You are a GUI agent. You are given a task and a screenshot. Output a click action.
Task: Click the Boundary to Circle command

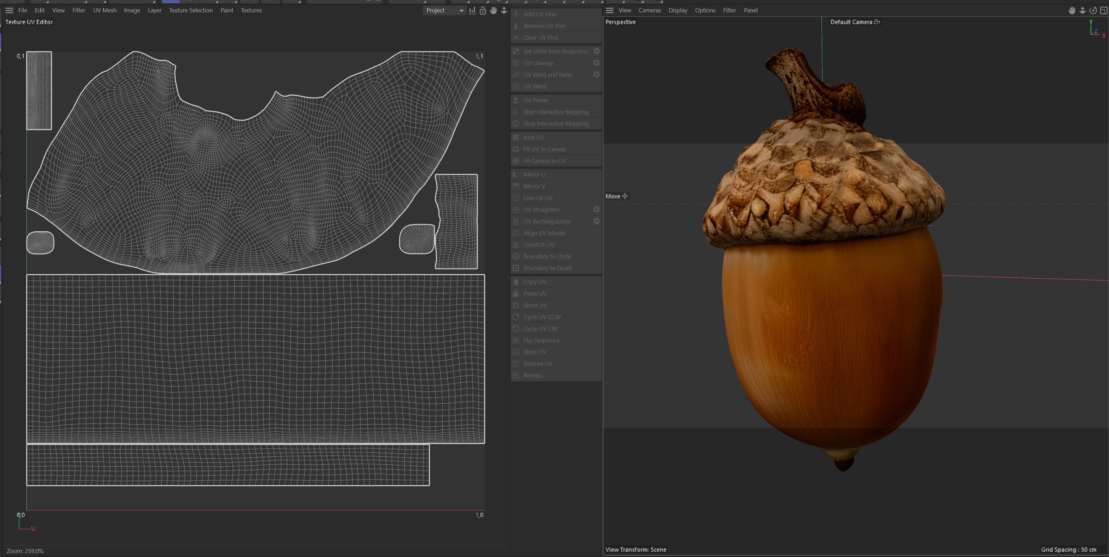547,256
